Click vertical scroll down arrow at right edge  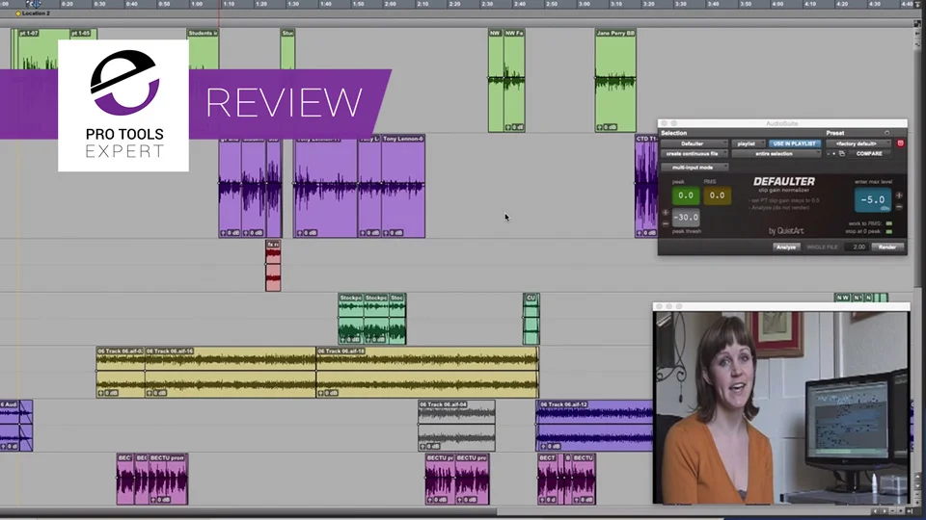pyautogui.click(x=917, y=487)
